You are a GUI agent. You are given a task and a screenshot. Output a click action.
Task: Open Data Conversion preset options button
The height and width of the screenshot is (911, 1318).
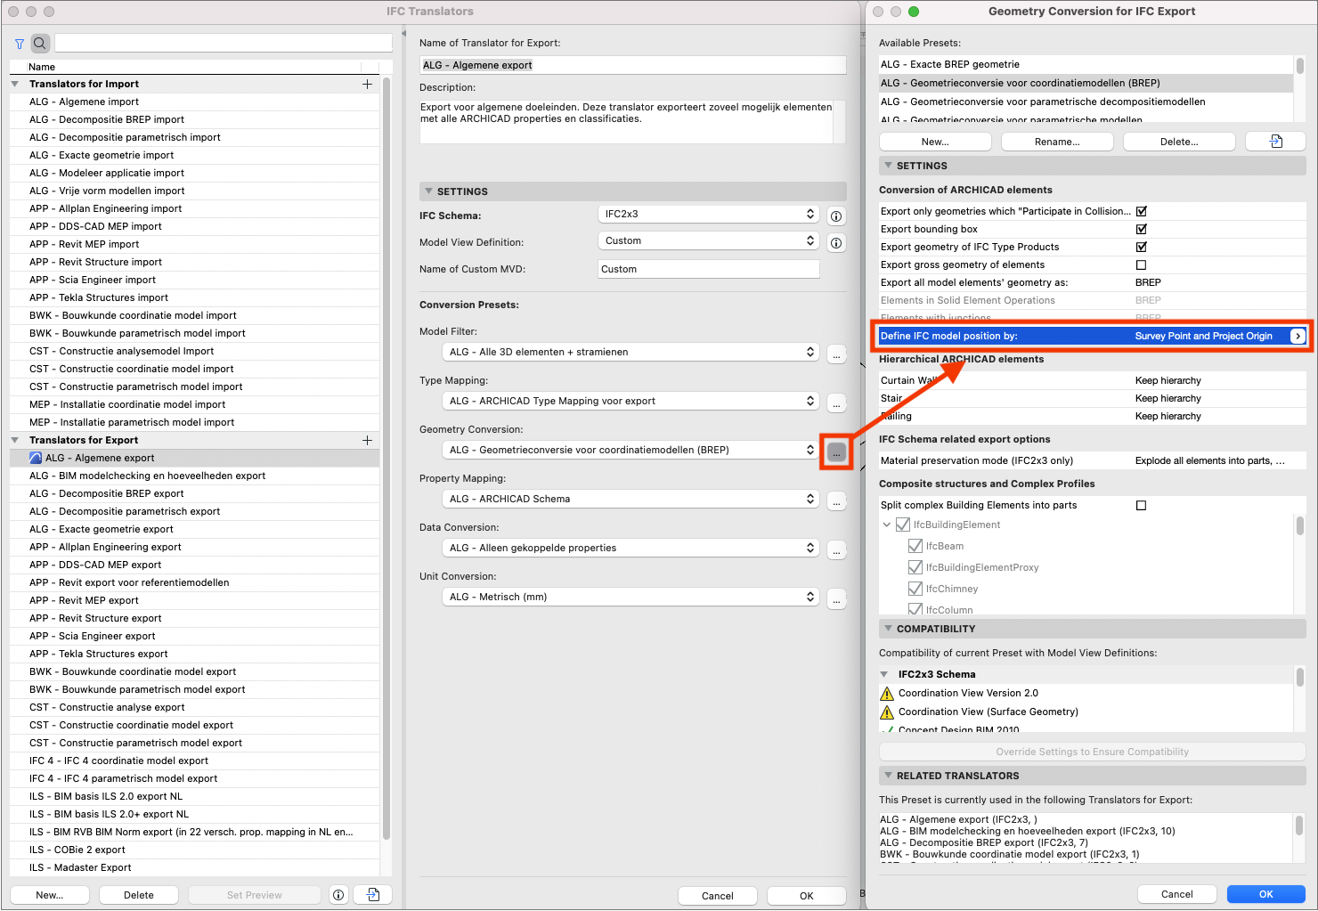[836, 550]
